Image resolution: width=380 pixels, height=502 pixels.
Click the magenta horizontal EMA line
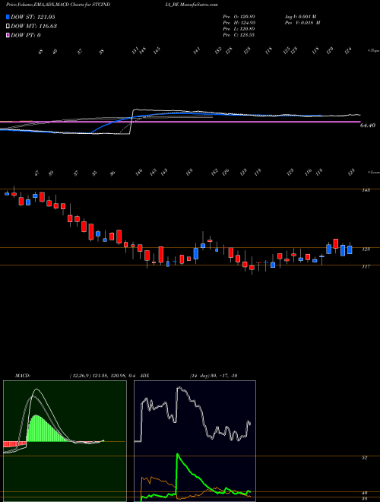pos(180,122)
